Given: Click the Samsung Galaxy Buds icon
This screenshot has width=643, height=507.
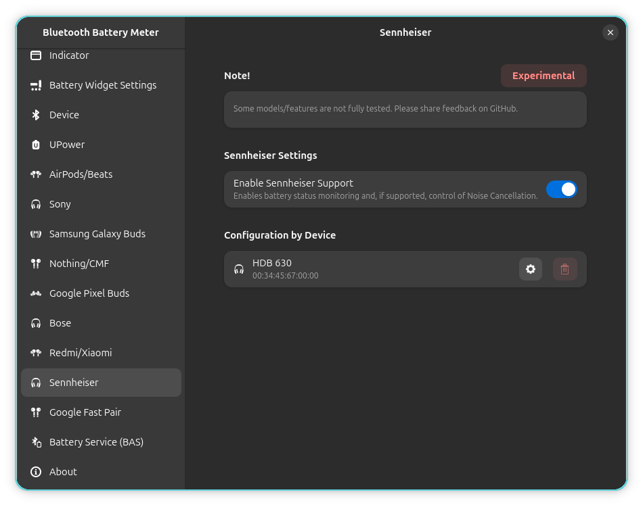Looking at the screenshot, I should (36, 234).
